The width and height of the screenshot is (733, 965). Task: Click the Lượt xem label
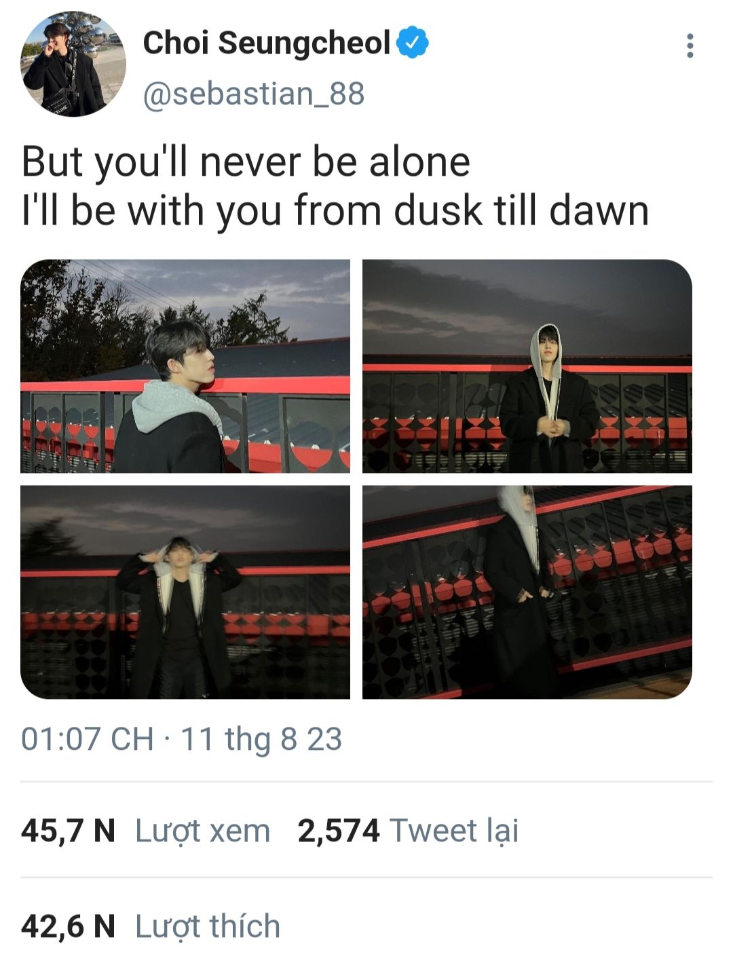pos(203,831)
